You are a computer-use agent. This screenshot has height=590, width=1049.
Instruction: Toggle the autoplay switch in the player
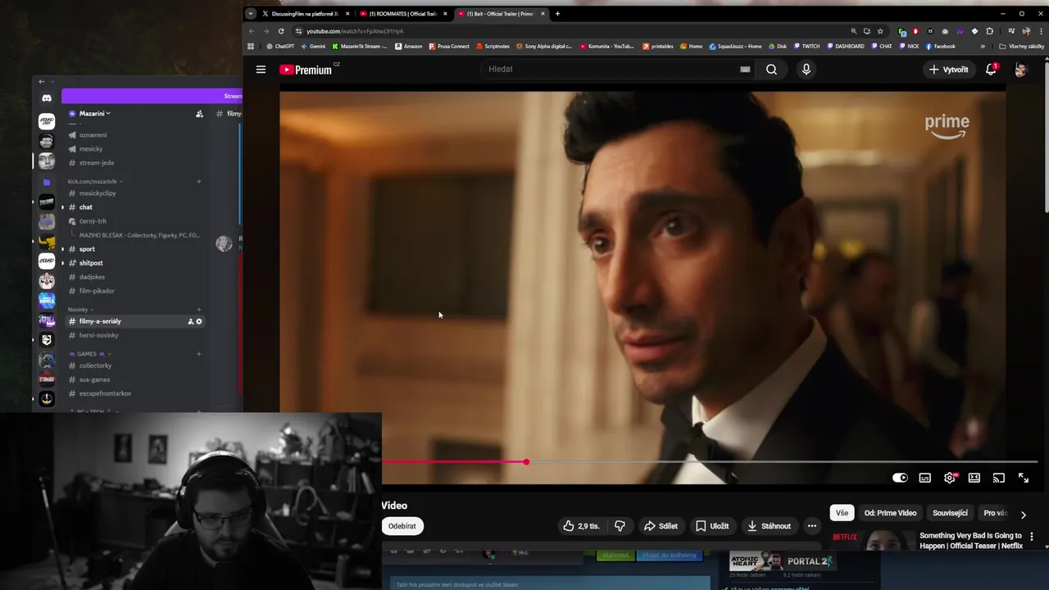click(x=900, y=478)
